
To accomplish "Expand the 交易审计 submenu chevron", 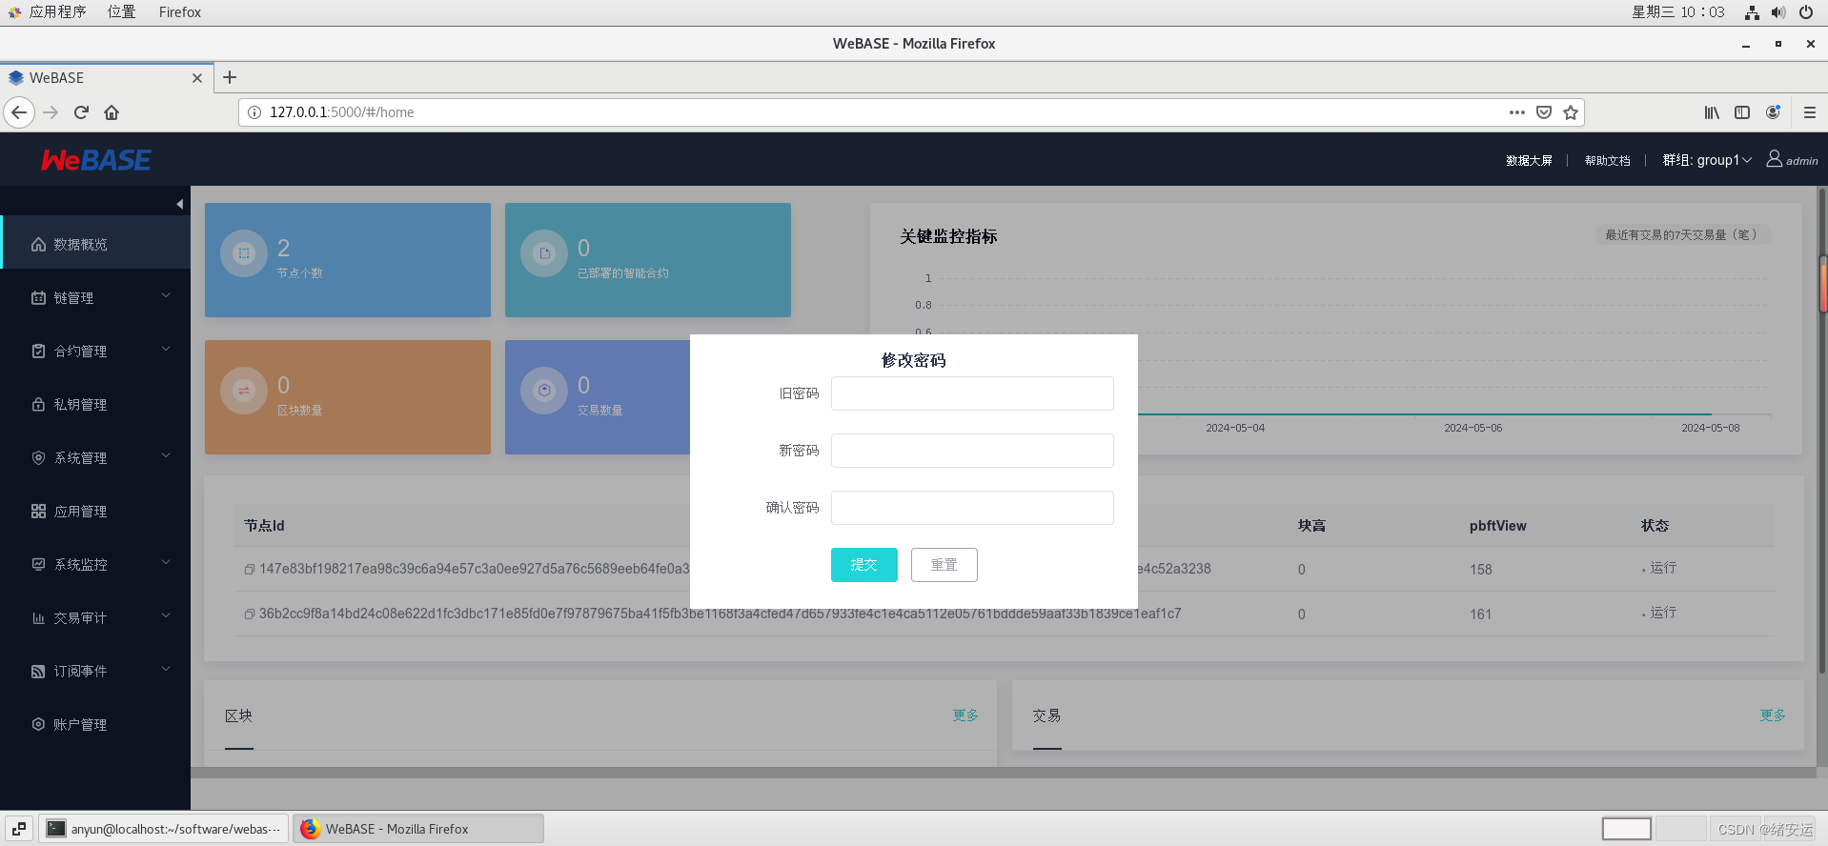I will (166, 615).
